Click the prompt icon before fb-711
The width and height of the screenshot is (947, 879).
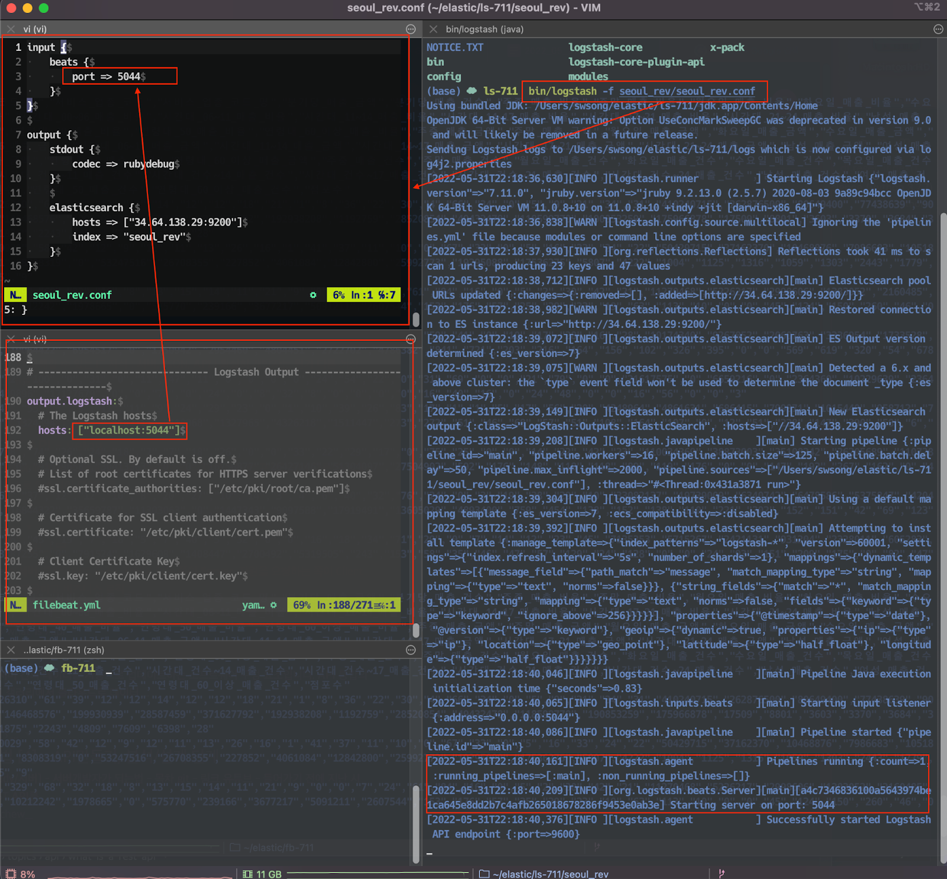tap(50, 668)
